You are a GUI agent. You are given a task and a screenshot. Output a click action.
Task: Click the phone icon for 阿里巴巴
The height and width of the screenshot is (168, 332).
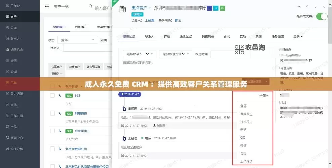coord(60,113)
